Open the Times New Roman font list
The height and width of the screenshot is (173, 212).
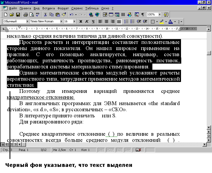(x=61, y=22)
